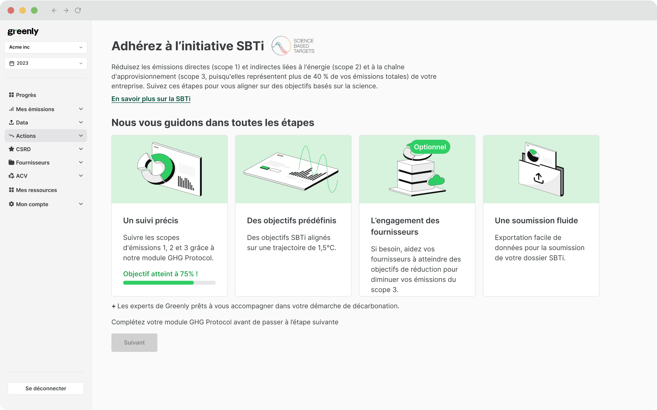Click the Objectif atteint 75% progress bar
Viewport: 657px width, 410px height.
click(169, 283)
